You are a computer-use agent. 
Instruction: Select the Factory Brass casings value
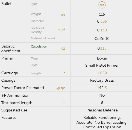pos(102,80)
